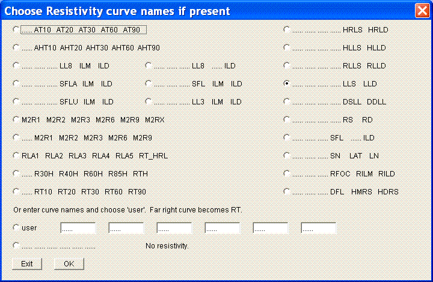Click the Exit button

27,263
